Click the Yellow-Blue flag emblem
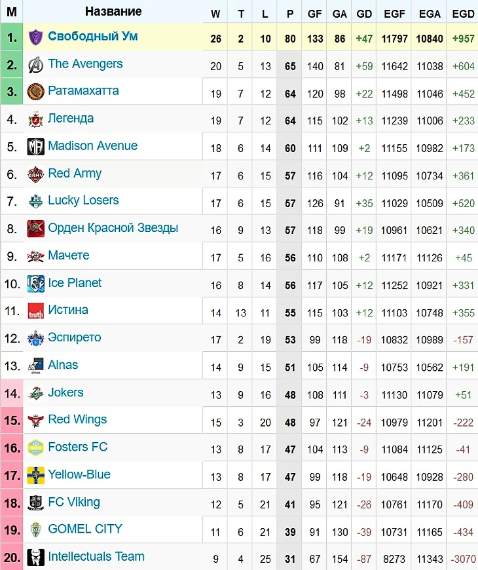Viewport: 478px width, 570px height. [x=35, y=476]
